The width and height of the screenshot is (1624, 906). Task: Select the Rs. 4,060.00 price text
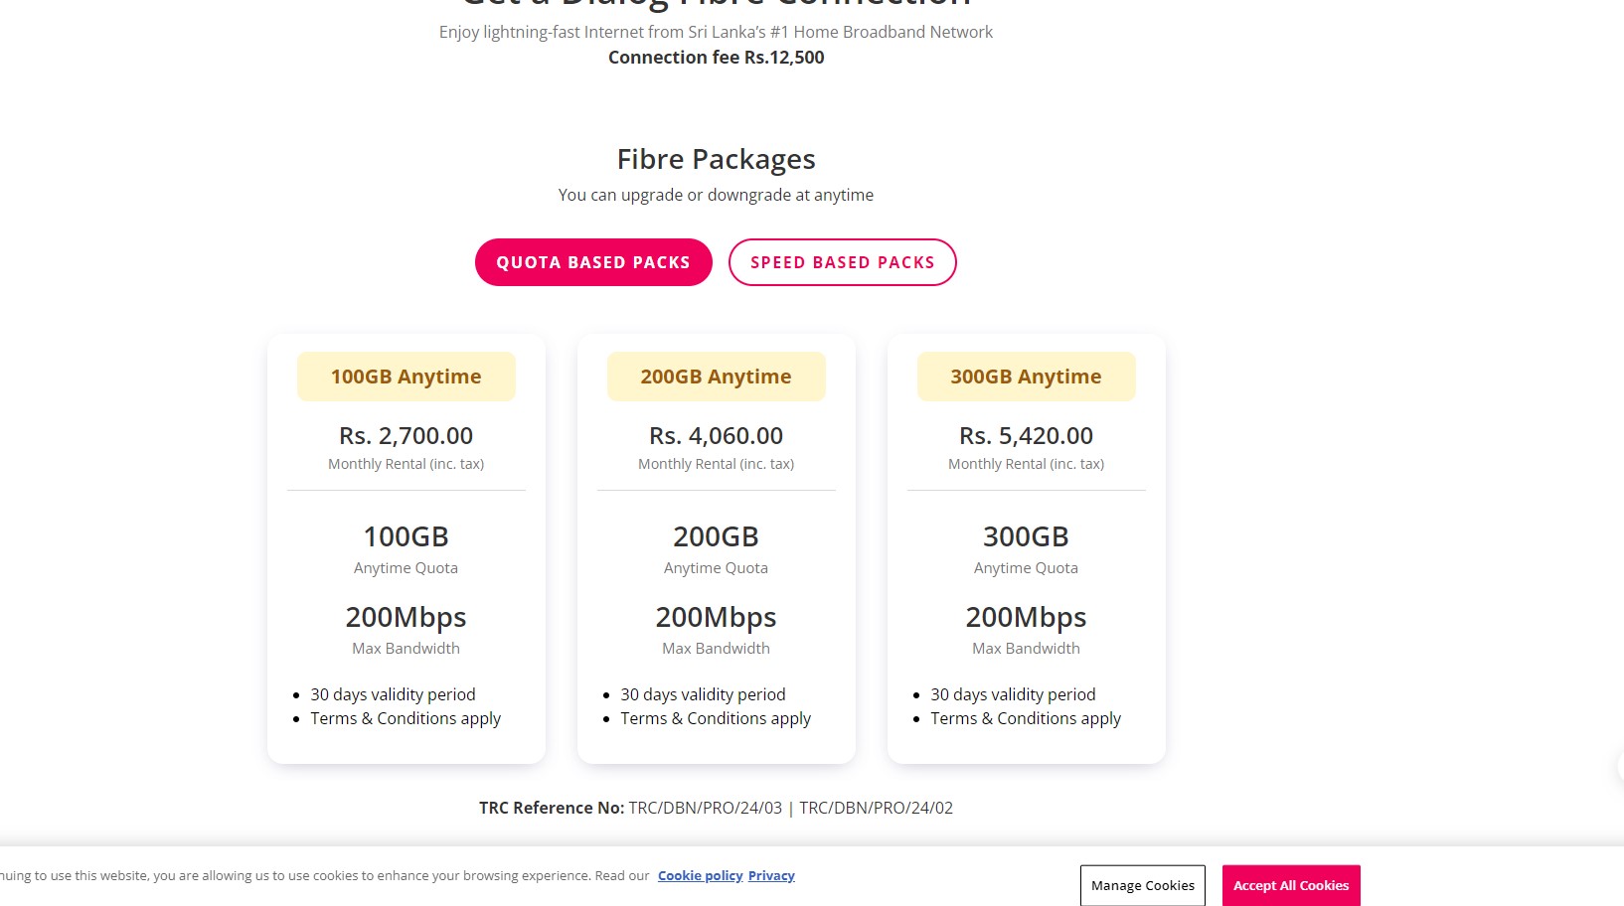tap(716, 435)
